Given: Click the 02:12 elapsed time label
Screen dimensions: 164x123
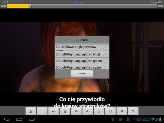Looking at the screenshot, I should tap(3, 6).
